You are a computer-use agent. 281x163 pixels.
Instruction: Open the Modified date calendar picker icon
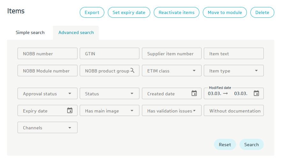256,93
